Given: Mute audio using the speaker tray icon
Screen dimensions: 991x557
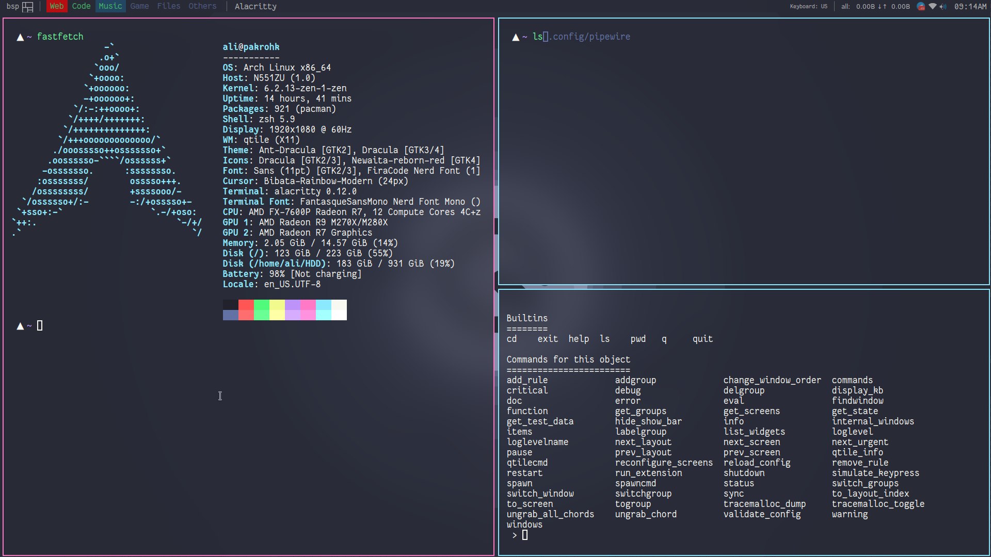Looking at the screenshot, I should [944, 7].
